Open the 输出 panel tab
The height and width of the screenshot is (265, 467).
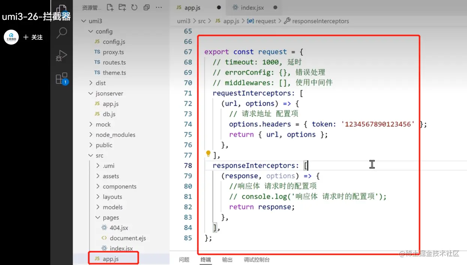coord(227,259)
